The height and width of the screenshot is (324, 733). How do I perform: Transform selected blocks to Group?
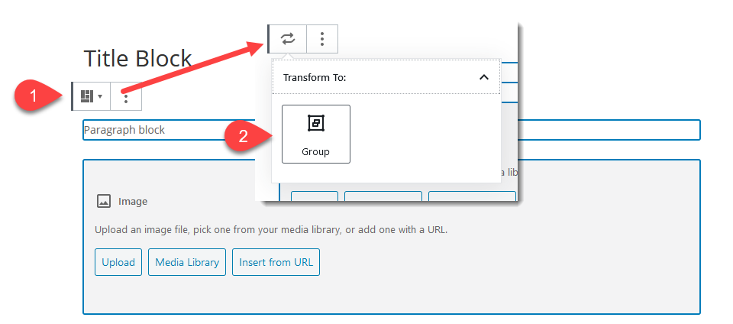click(315, 134)
